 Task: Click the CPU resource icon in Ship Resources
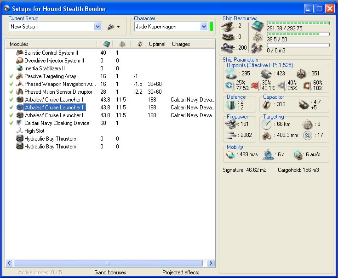258,26
